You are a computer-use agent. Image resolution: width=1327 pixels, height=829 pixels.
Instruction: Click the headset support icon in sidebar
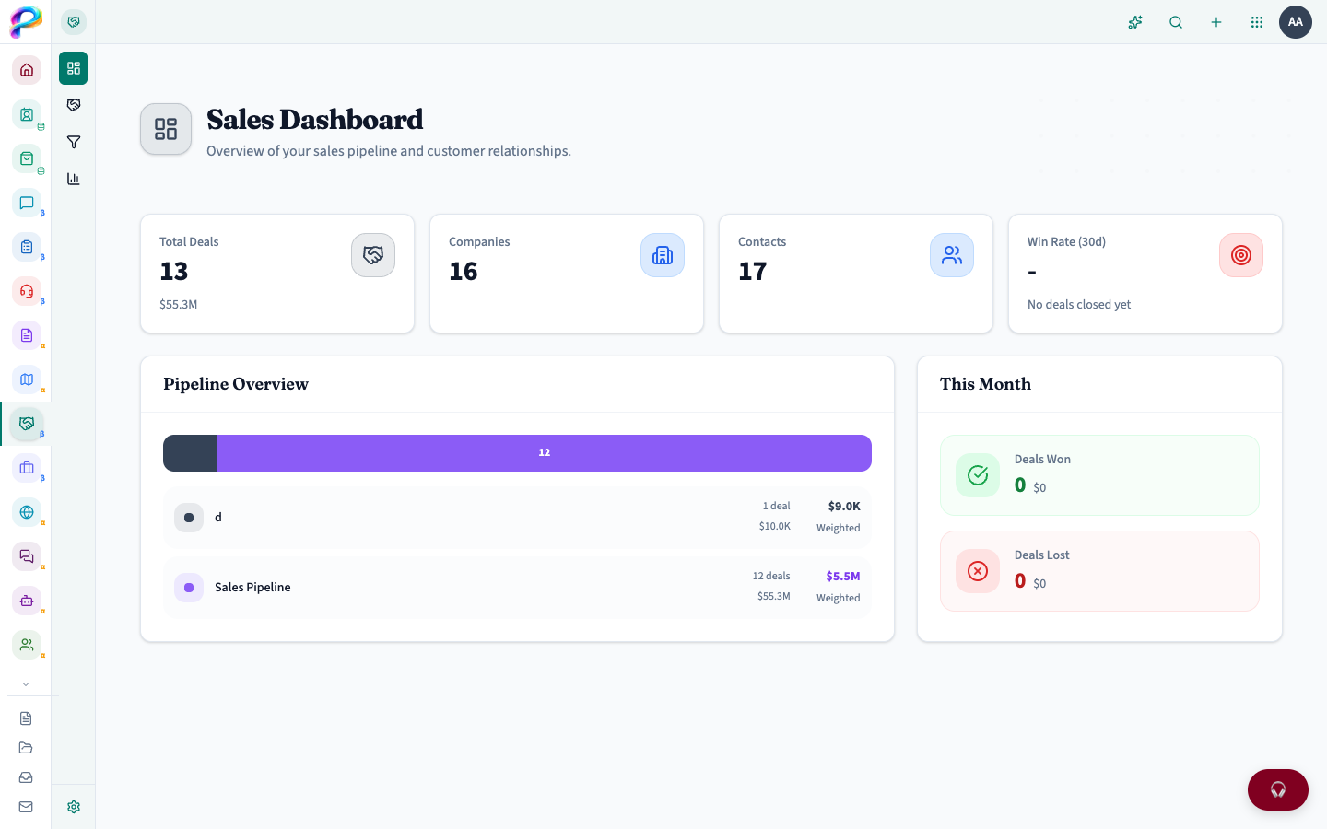point(27,291)
